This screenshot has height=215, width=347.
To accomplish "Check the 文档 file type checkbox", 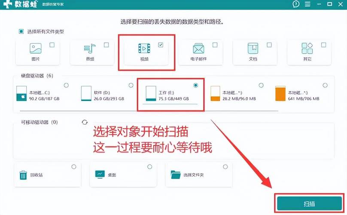I will coord(269,45).
